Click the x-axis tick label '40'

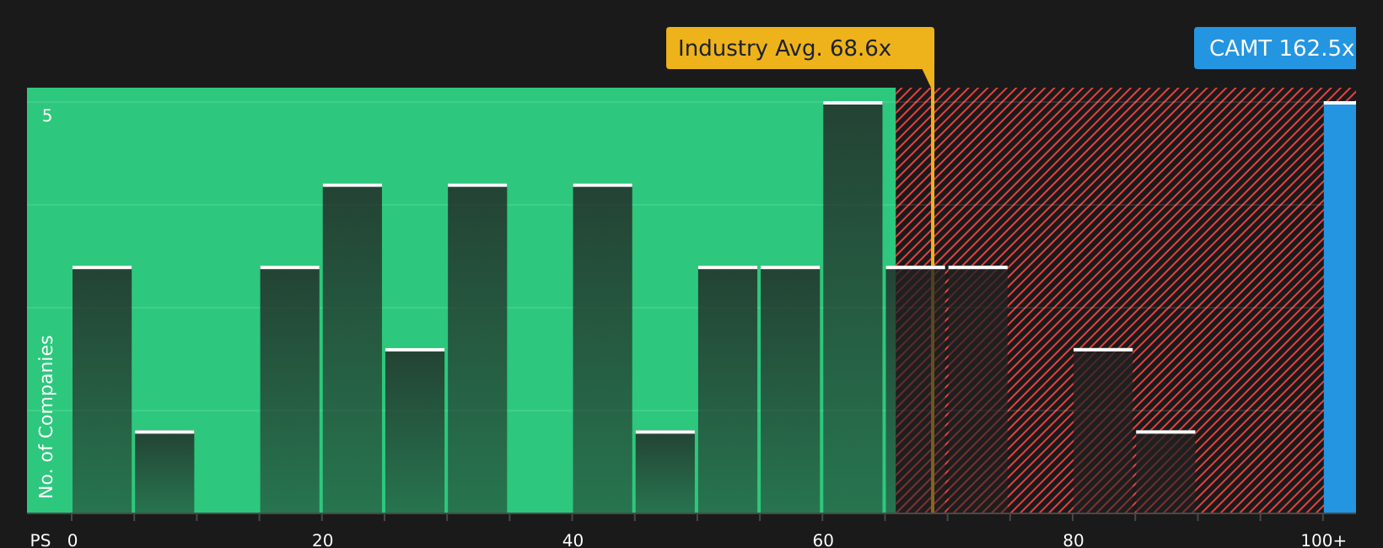[x=573, y=540]
